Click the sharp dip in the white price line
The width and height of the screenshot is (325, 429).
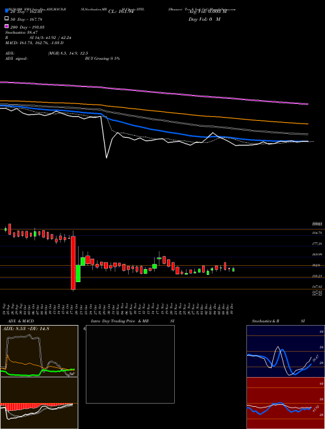[x=107, y=156]
